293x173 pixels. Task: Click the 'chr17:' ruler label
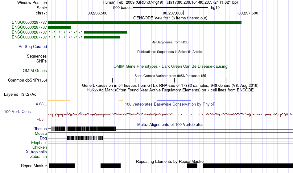41,13
